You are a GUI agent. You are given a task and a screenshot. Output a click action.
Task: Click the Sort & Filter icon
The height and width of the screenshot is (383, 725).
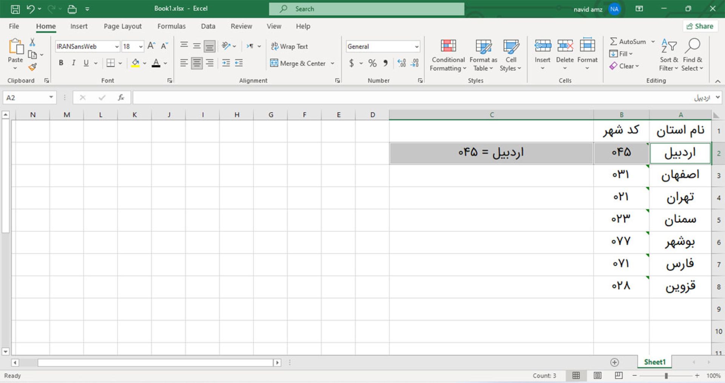(669, 46)
